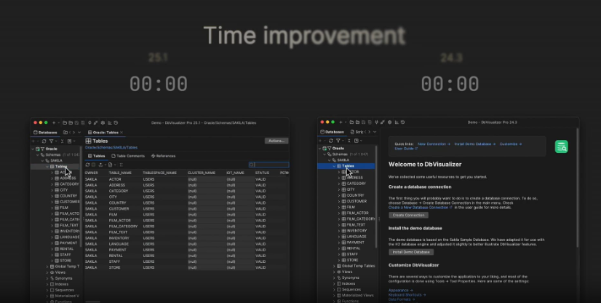Screen dimensions: 601x303
Task: Collapse the Tables node in the 25.1 tree
Action: (x=47, y=166)
